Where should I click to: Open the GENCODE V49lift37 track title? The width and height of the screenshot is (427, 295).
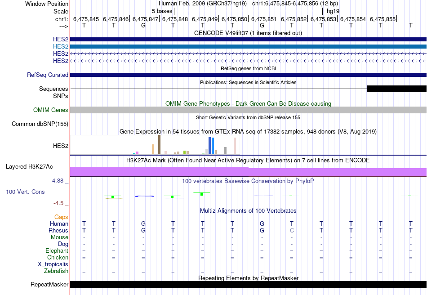(248, 33)
